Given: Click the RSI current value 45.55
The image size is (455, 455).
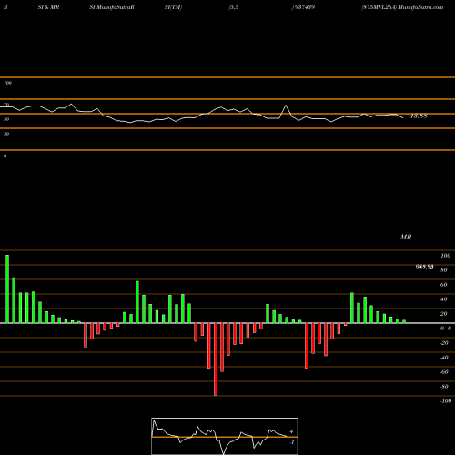Looking at the screenshot, I should (419, 116).
